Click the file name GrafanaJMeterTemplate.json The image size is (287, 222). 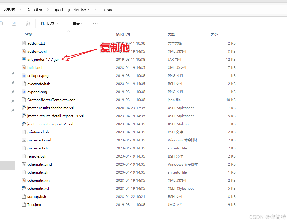pos(52,100)
